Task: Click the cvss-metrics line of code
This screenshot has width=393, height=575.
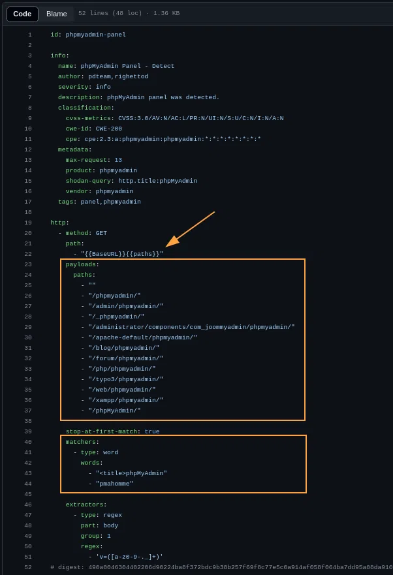Action: coord(174,118)
